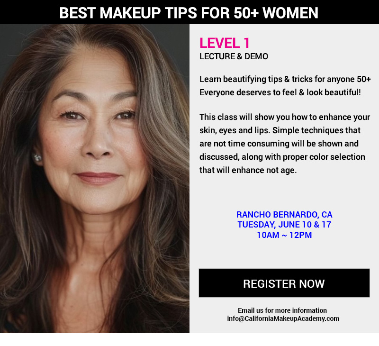The image size is (379, 346).
Task: Click the 'Email us for more information' line
Action: point(282,310)
